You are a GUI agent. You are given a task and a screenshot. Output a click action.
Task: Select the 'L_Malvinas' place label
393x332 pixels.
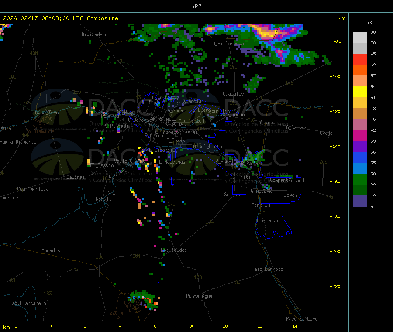coord(172,162)
